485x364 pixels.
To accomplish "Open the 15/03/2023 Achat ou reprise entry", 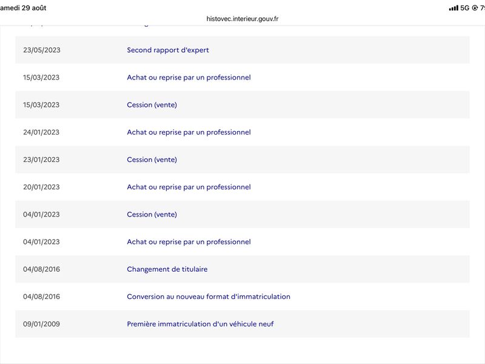I will pyautogui.click(x=189, y=78).
